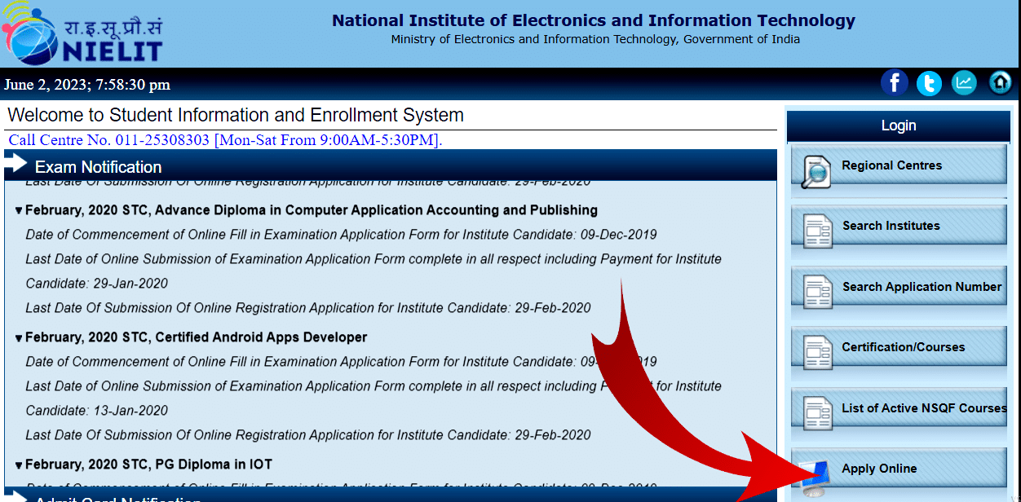Open the Facebook page icon
Image resolution: width=1021 pixels, height=502 pixels.
pyautogui.click(x=894, y=83)
